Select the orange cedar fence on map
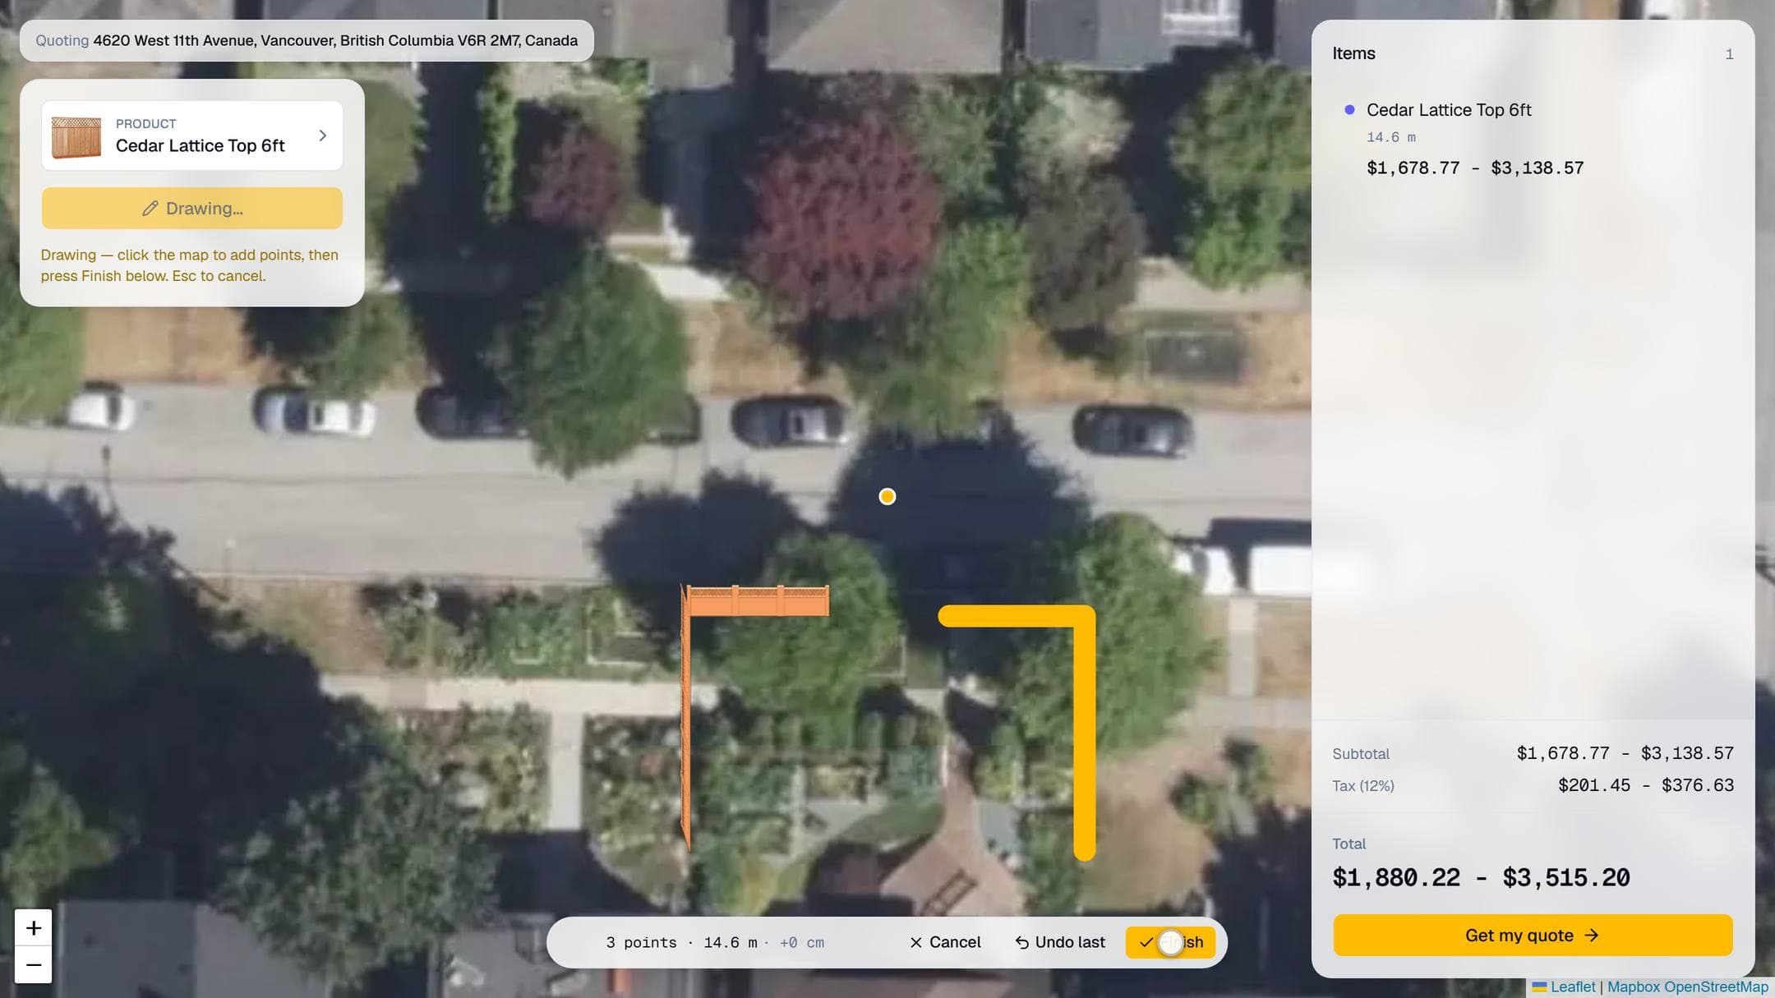The image size is (1775, 998). pos(756,601)
